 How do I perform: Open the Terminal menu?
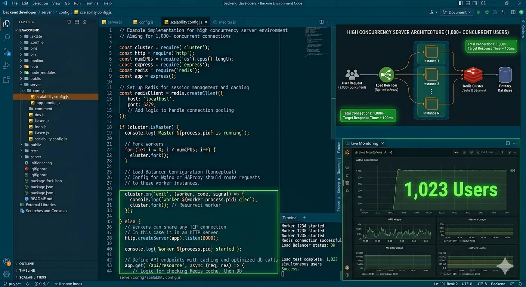click(92, 3)
